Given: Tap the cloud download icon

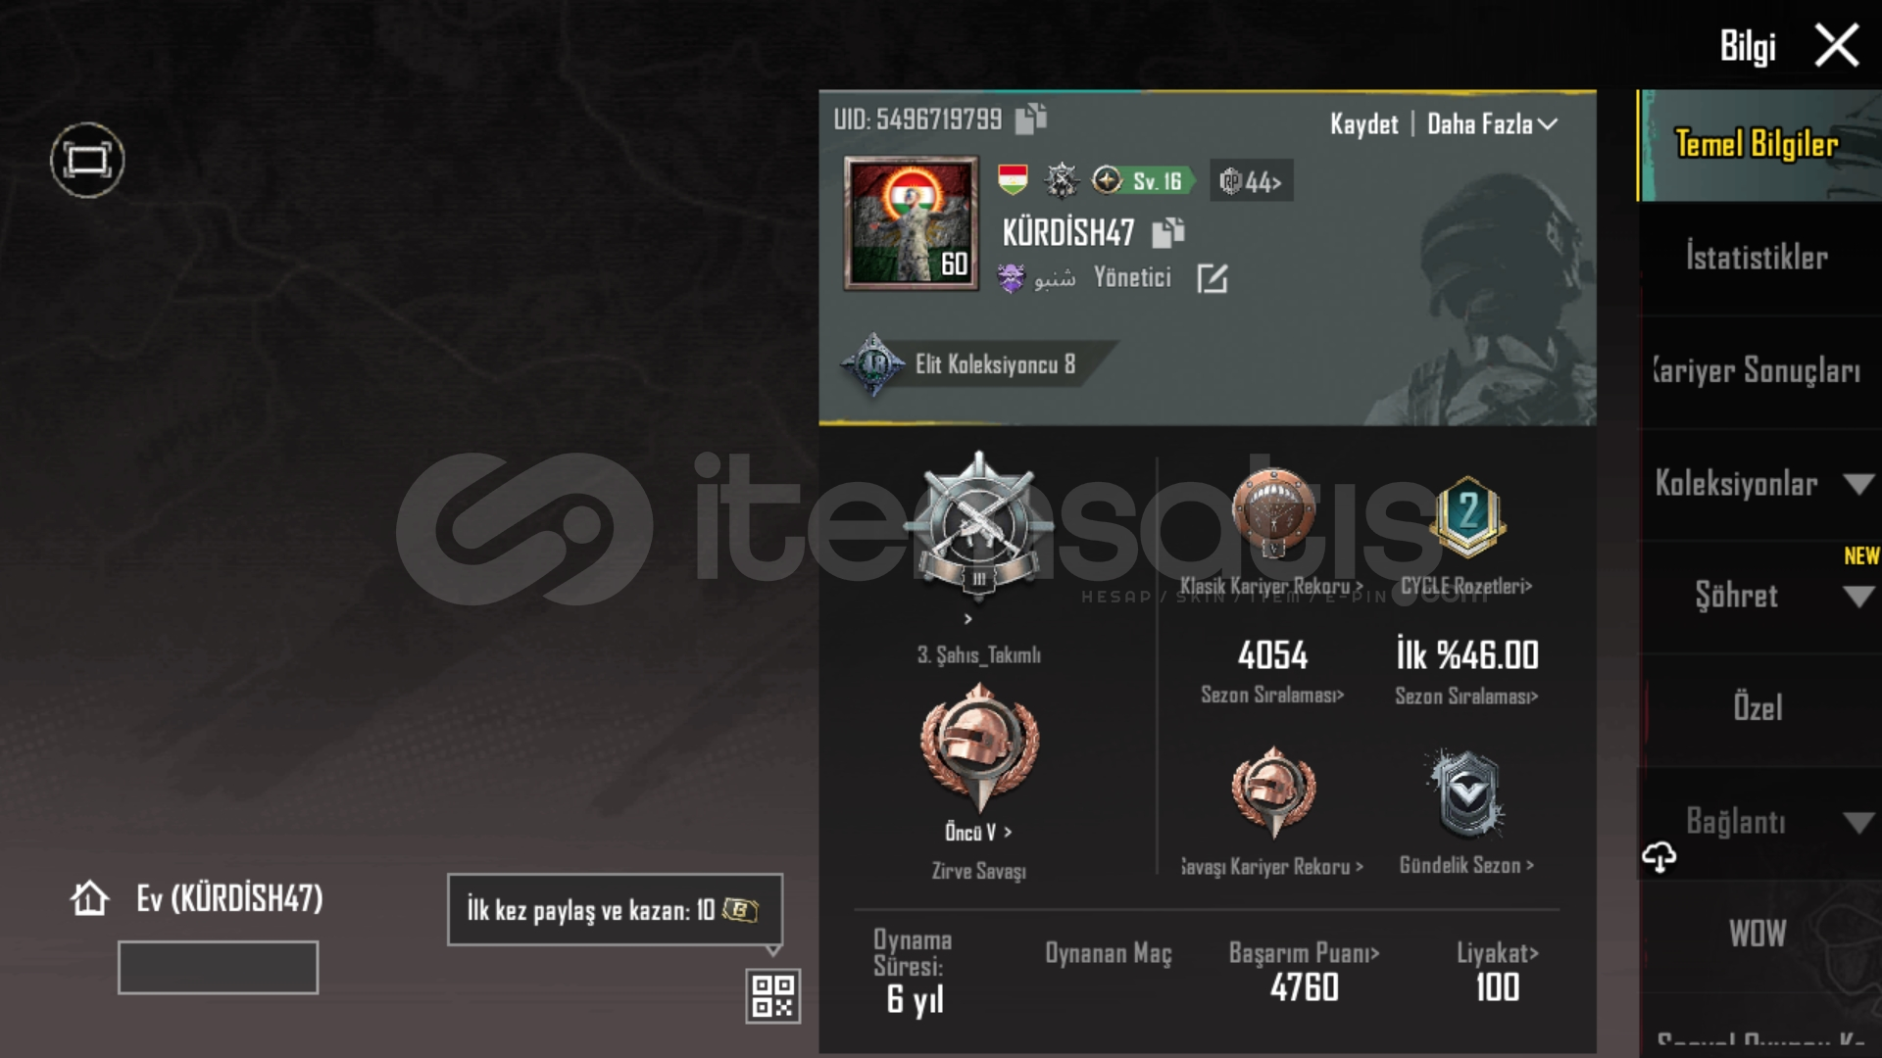Looking at the screenshot, I should click(x=1659, y=858).
